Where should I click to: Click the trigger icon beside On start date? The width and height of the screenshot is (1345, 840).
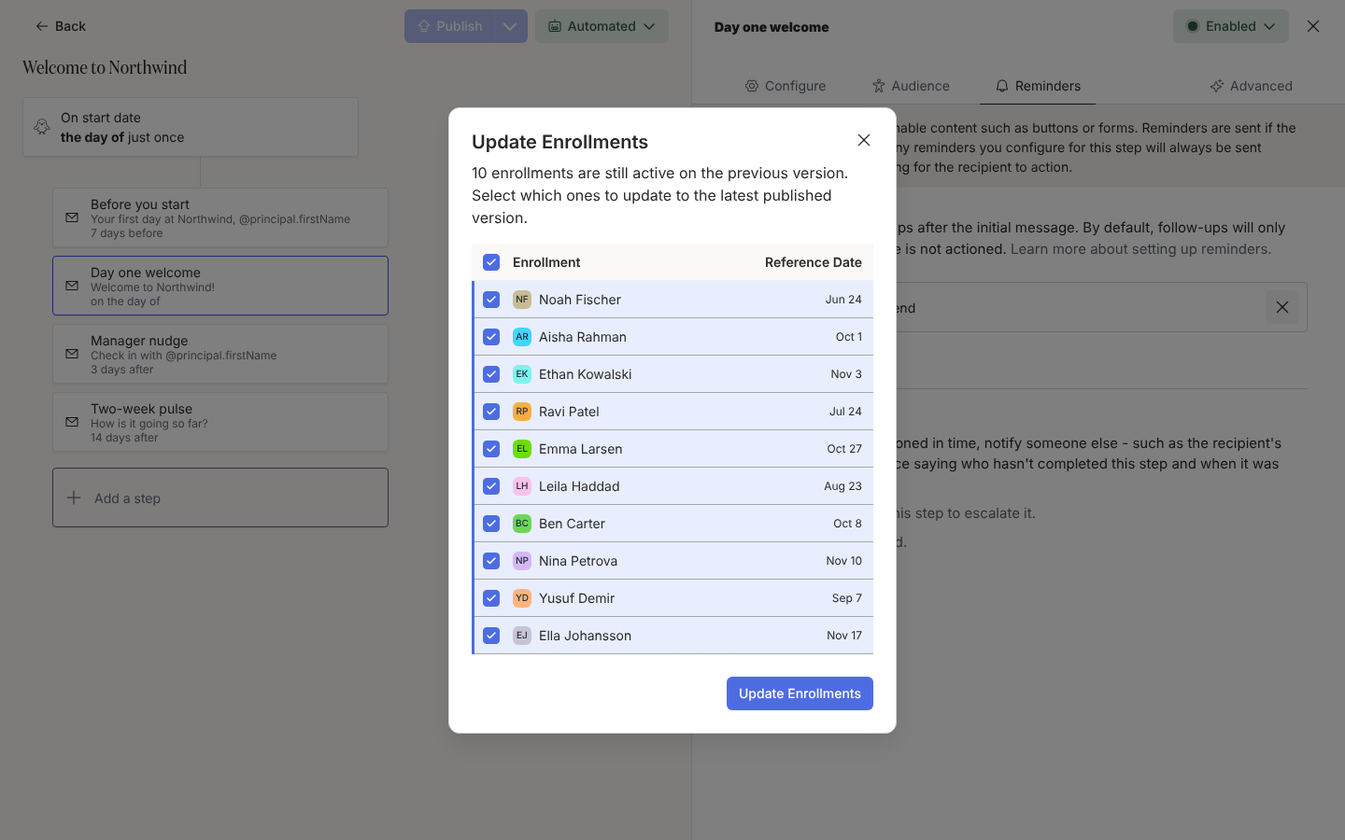[x=42, y=127]
